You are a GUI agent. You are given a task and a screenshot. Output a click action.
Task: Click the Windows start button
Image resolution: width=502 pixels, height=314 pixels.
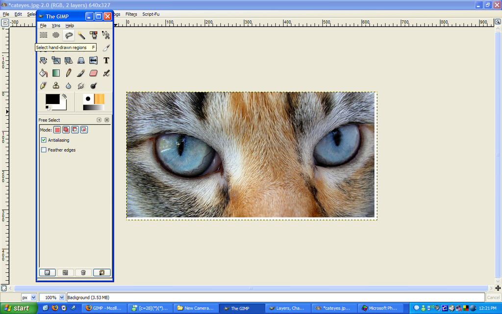click(x=19, y=308)
